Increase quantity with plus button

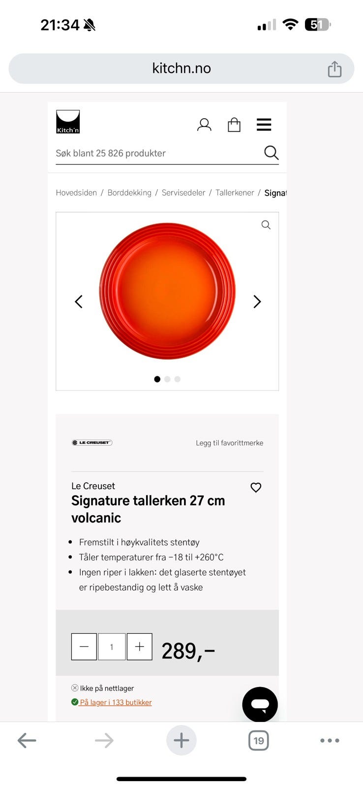[x=140, y=647]
